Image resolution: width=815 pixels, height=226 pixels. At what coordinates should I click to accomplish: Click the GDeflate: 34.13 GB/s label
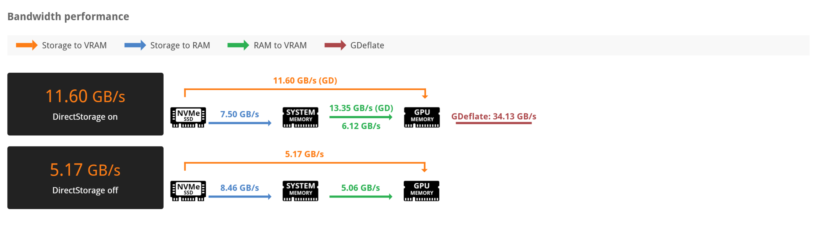point(493,117)
